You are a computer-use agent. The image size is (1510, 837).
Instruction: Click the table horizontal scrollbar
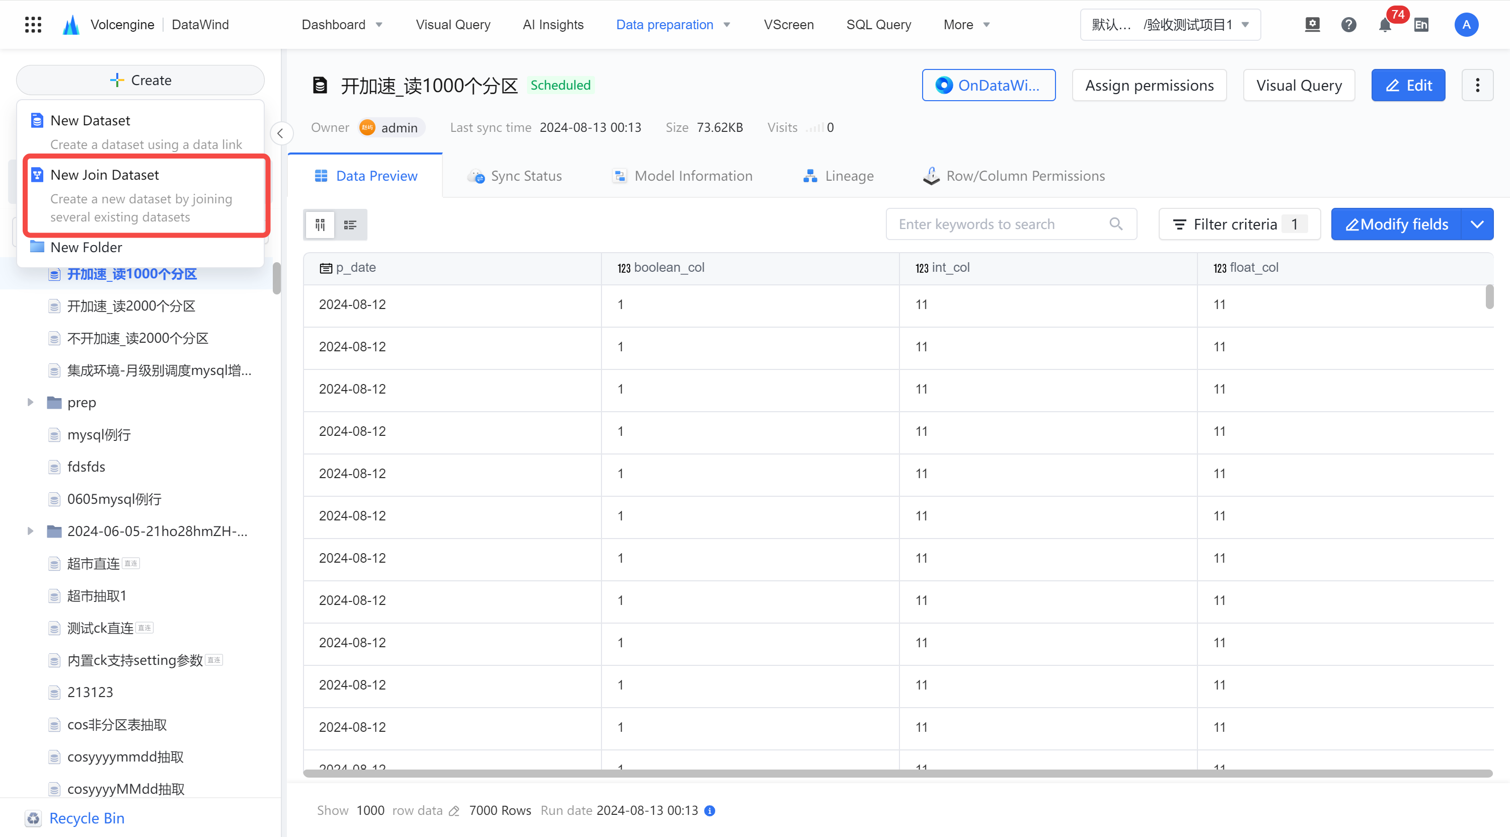point(897,774)
